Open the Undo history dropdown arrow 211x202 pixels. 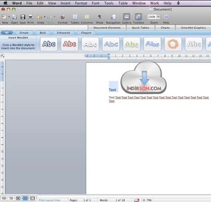click(45, 17)
